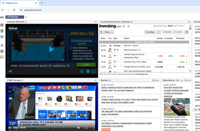
Task: Open Schwab video player settings gear
Action: coord(88,71)
